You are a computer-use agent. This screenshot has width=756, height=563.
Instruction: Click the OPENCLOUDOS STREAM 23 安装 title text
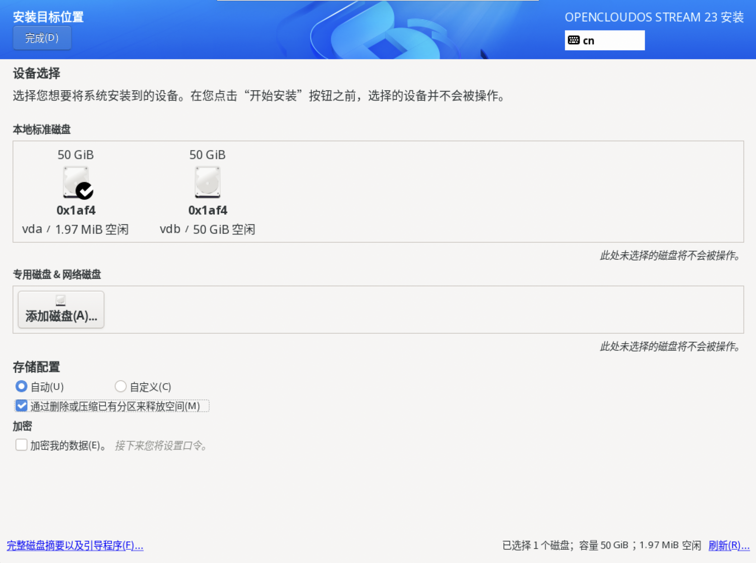coord(654,17)
